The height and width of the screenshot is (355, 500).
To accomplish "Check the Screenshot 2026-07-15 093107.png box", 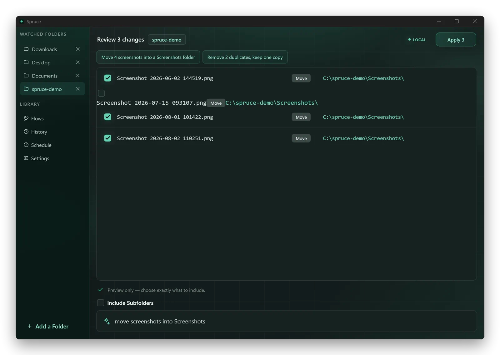I will coord(101,93).
